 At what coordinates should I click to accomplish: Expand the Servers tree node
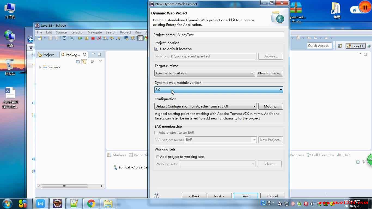[40, 67]
